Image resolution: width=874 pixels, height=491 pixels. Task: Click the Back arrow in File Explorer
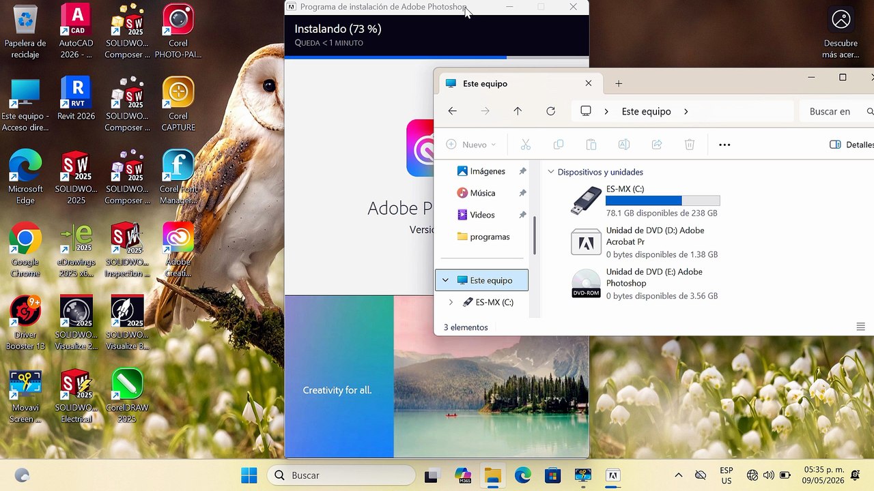coord(452,111)
